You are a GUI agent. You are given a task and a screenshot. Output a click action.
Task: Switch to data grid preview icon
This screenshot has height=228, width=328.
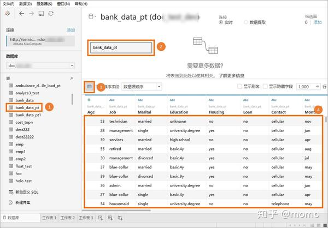point(89,86)
